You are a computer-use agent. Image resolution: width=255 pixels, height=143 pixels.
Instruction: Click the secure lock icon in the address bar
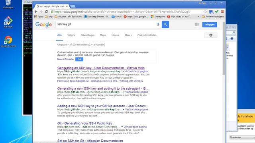pos(52,12)
